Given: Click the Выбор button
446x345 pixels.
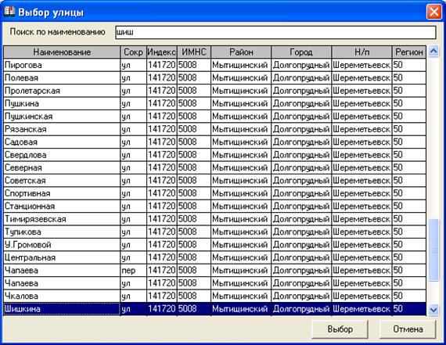Looking at the screenshot, I should pos(340,329).
